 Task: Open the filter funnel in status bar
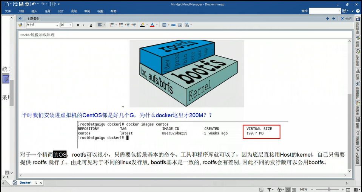coord(270,189)
